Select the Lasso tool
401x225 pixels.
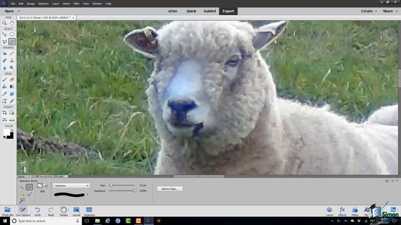(4, 42)
